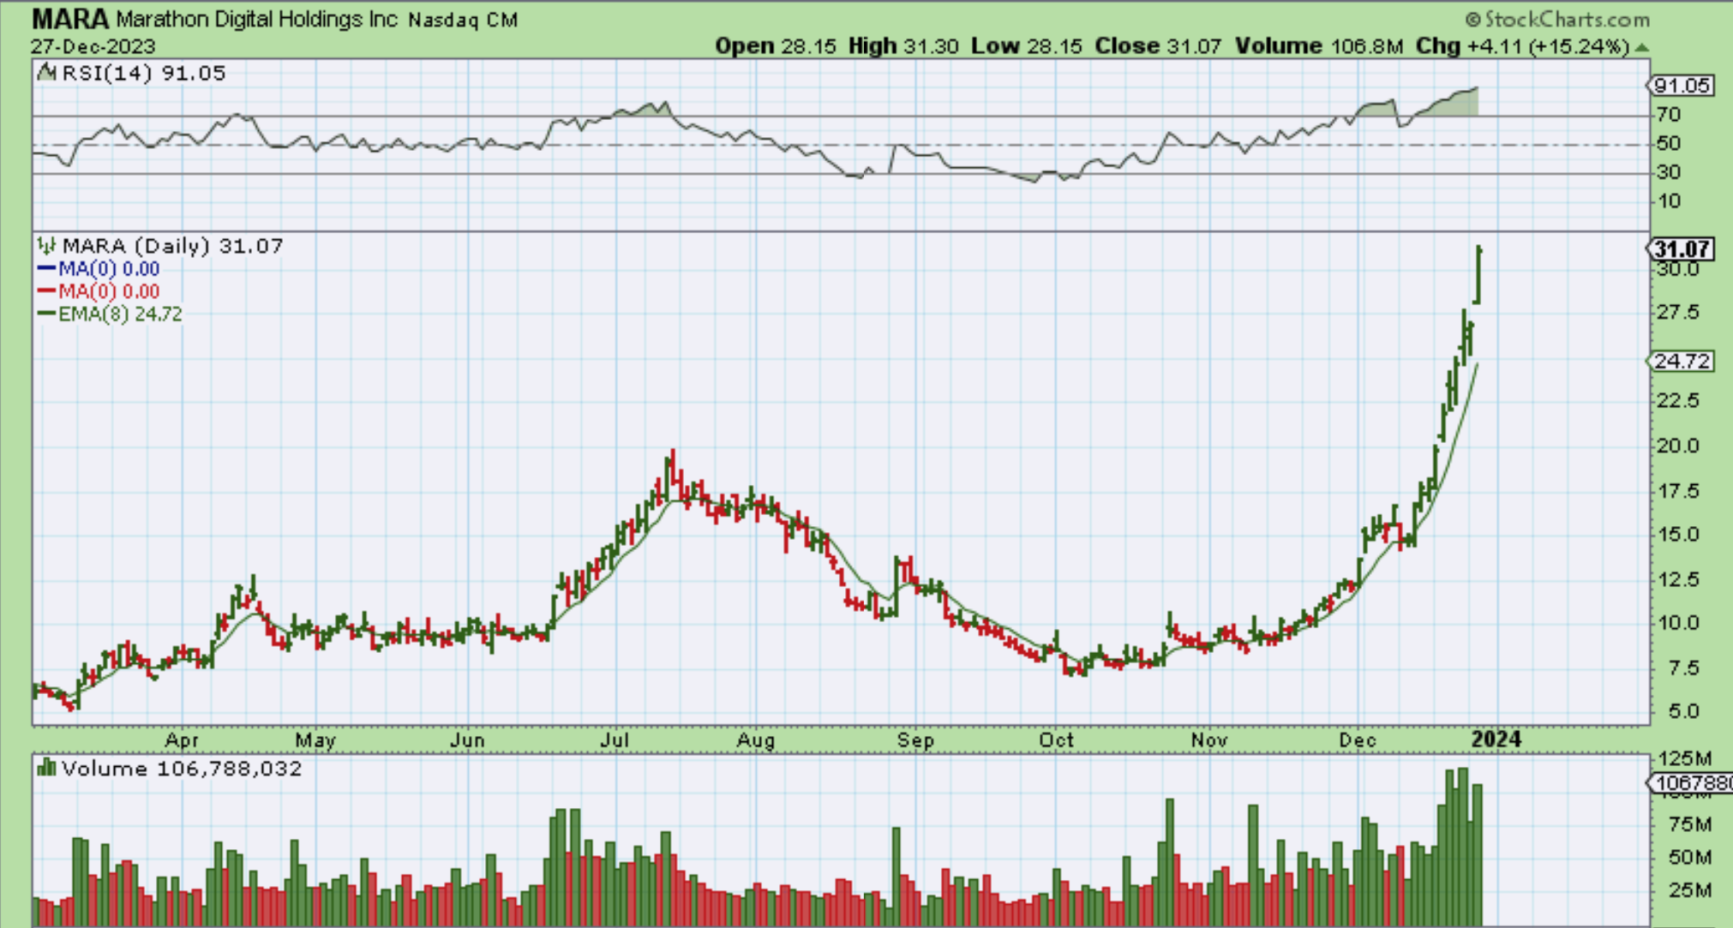
Task: Click the MARA (Daily) price bars icon
Action: [x=46, y=247]
